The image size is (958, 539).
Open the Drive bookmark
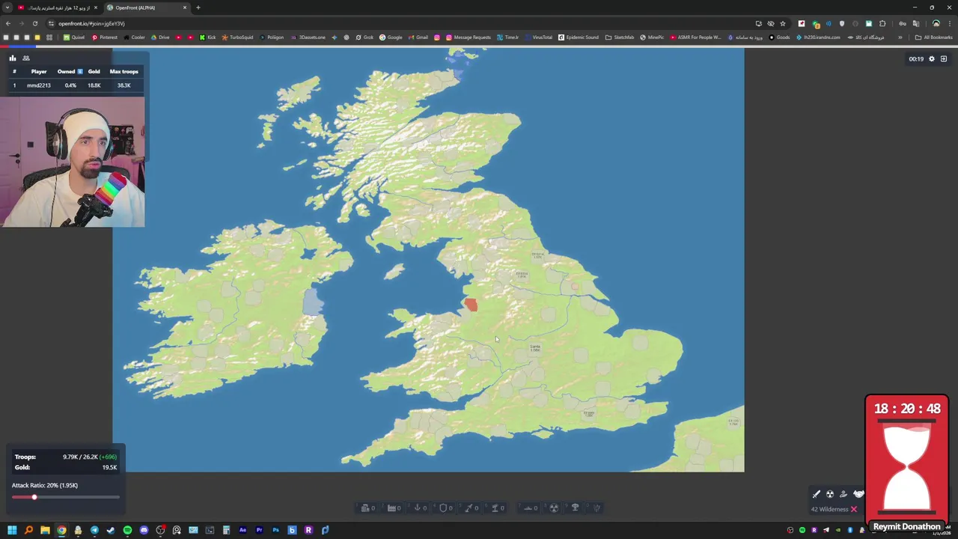pos(160,37)
